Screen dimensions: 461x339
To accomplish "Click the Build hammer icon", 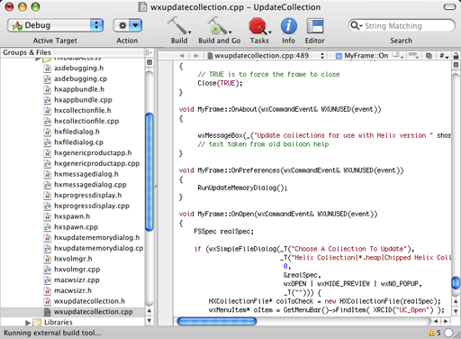I will coord(179,25).
